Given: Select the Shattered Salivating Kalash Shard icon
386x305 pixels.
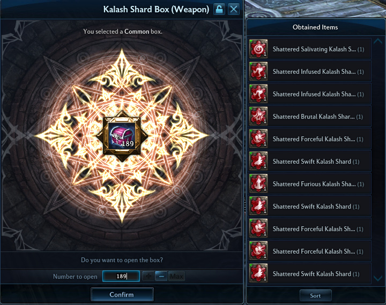Looking at the screenshot, I should click(x=258, y=49).
